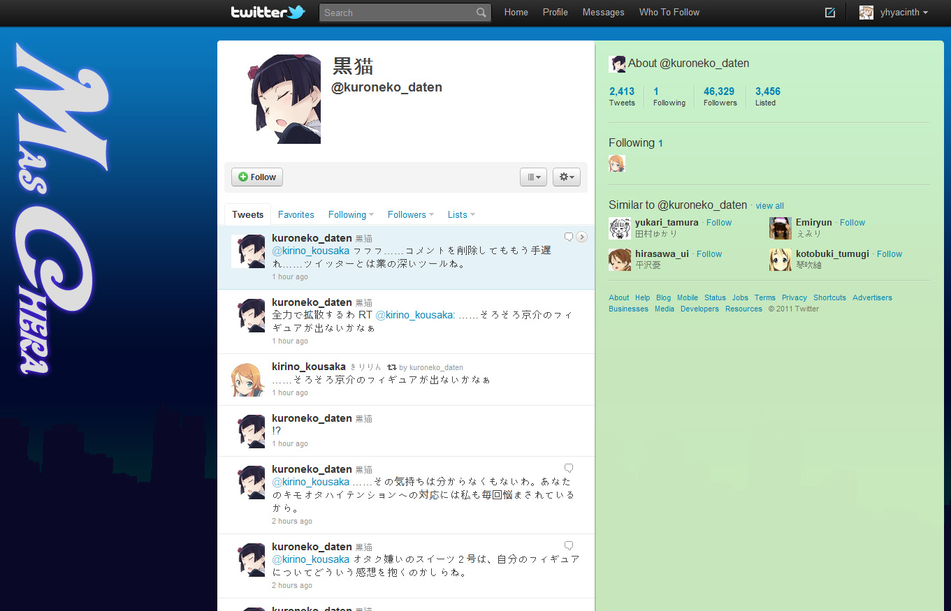Go to Home in the top navigation
The image size is (951, 611).
(x=516, y=13)
